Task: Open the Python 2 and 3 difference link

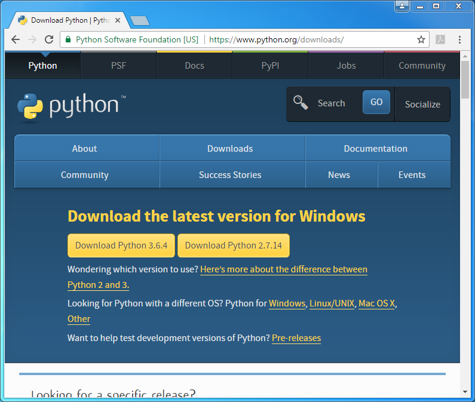Action: pos(284,269)
